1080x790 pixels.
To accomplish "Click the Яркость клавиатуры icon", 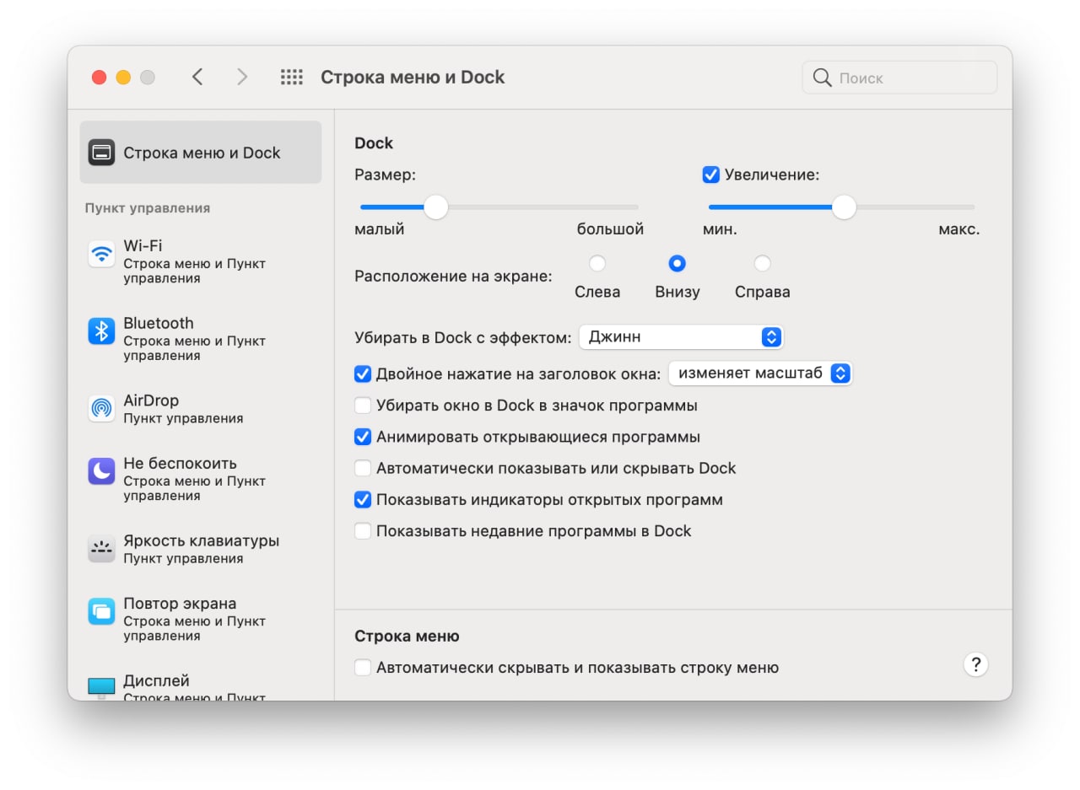I will (x=101, y=549).
